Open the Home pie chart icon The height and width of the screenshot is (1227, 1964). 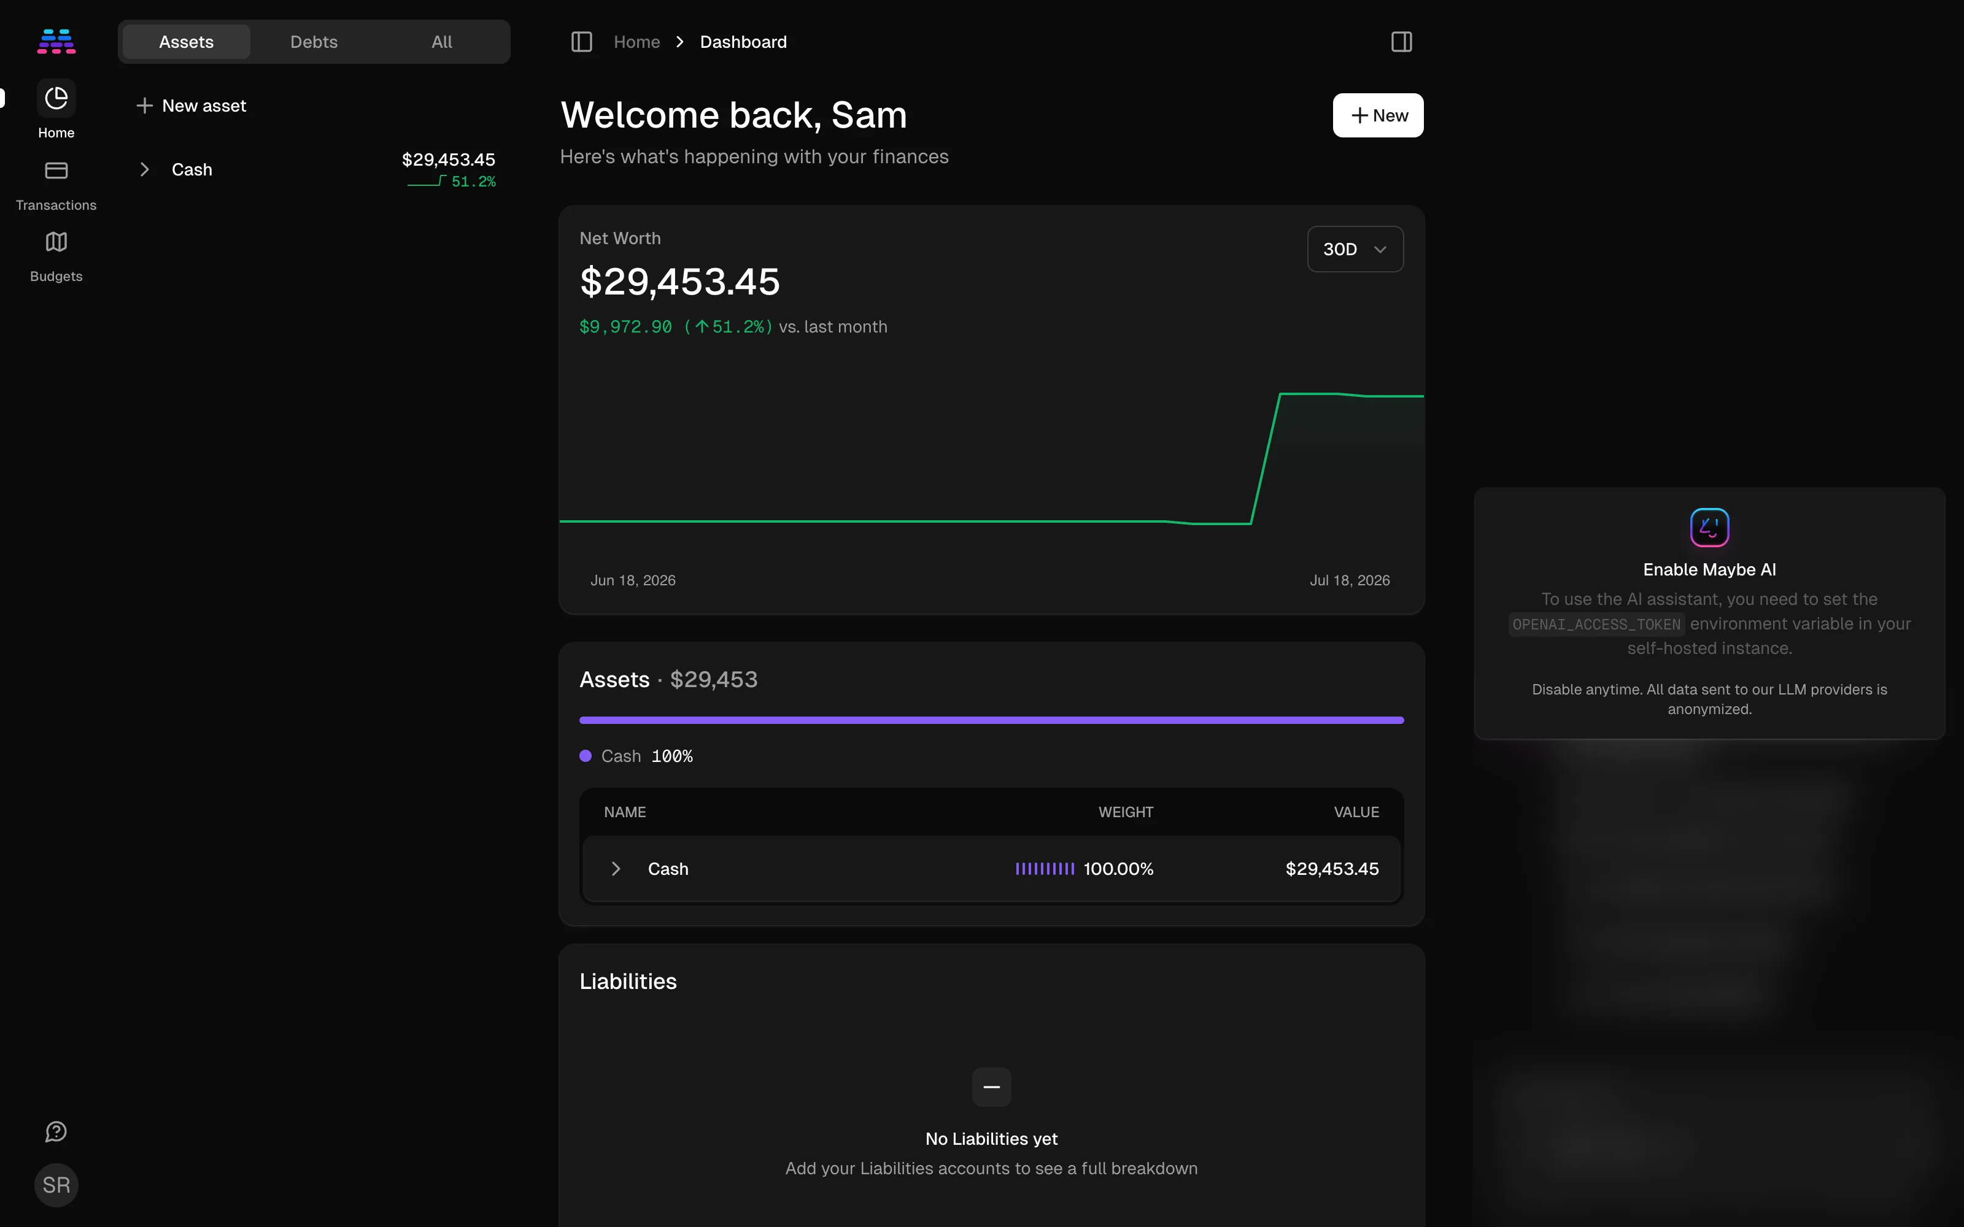(x=56, y=98)
